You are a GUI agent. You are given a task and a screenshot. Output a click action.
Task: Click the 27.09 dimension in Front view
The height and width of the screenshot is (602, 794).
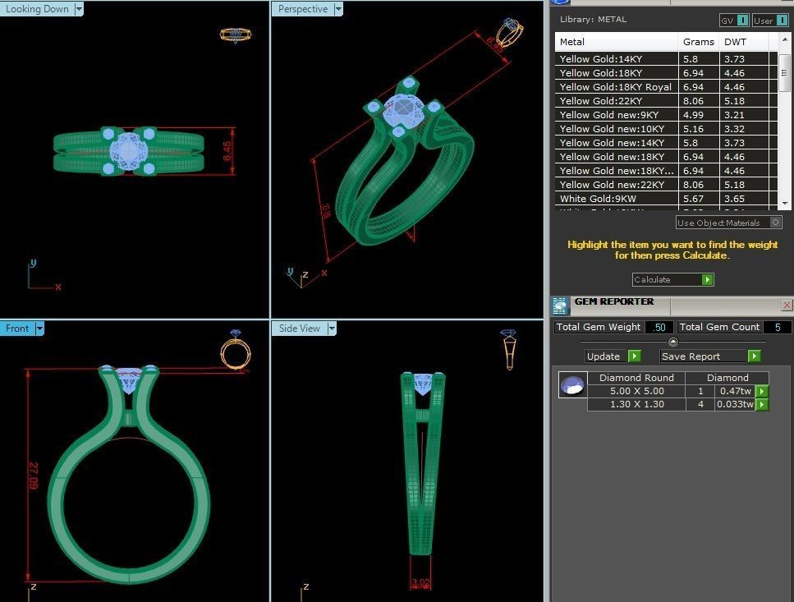pos(33,476)
